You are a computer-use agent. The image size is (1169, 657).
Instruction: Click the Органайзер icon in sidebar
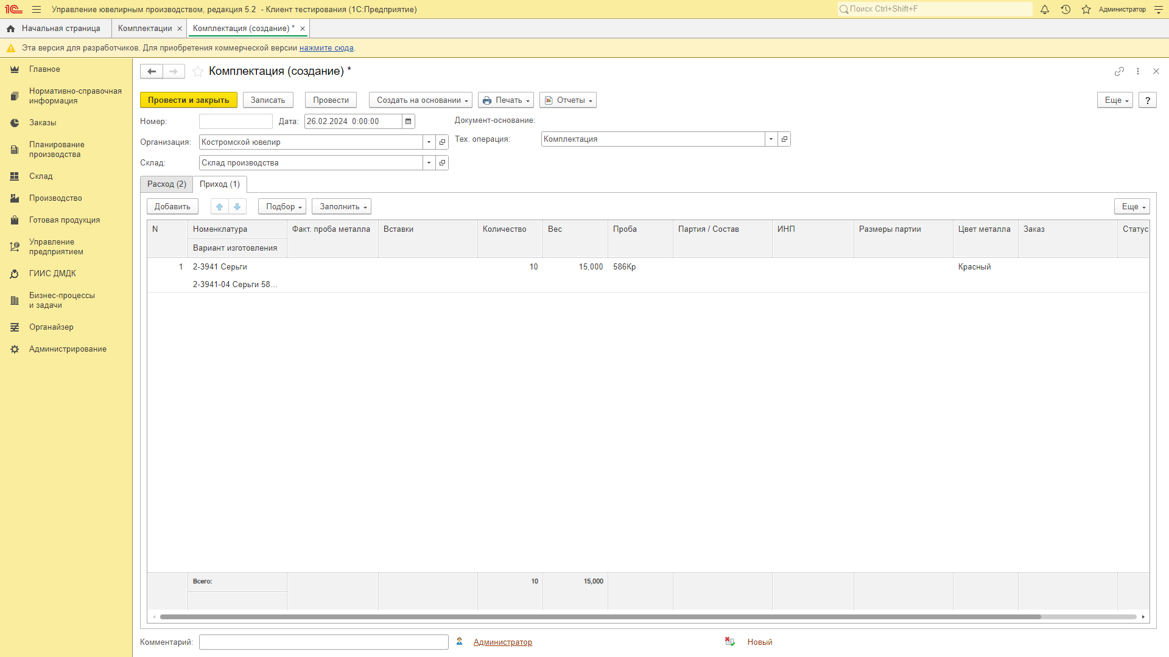coord(15,327)
